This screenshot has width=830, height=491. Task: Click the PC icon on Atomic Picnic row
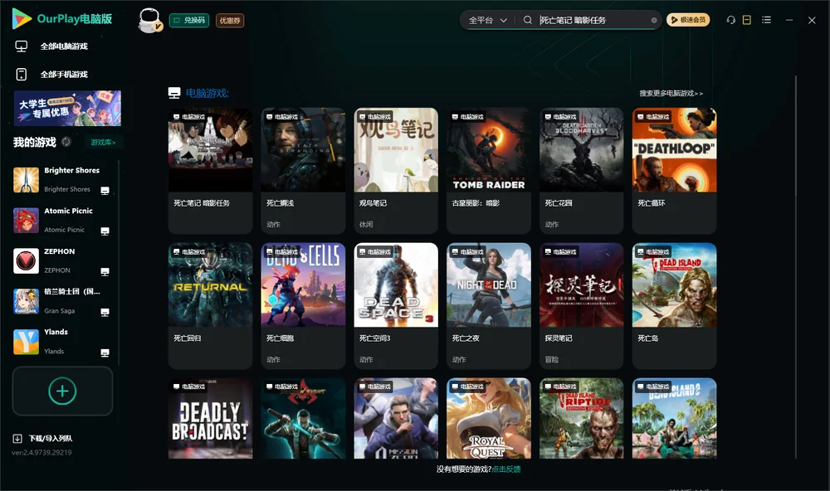click(x=105, y=231)
